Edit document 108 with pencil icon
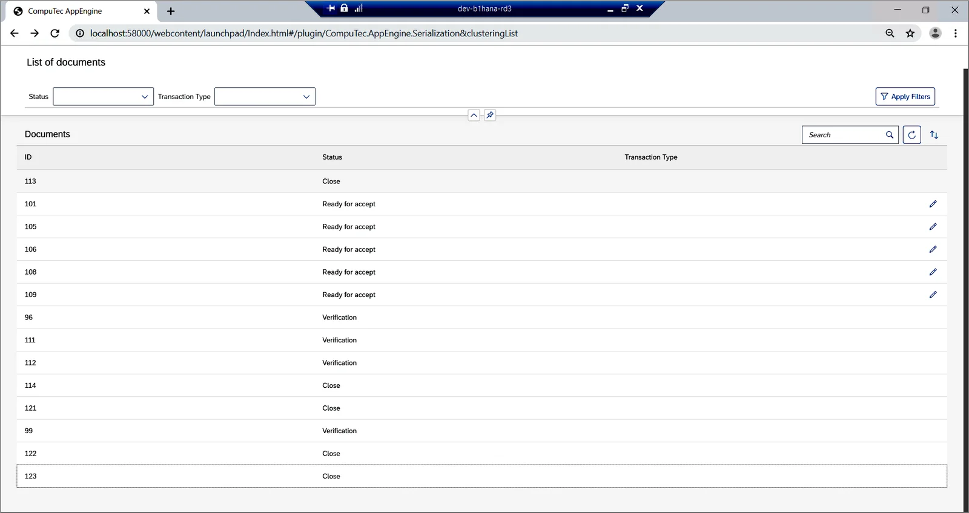 click(933, 272)
